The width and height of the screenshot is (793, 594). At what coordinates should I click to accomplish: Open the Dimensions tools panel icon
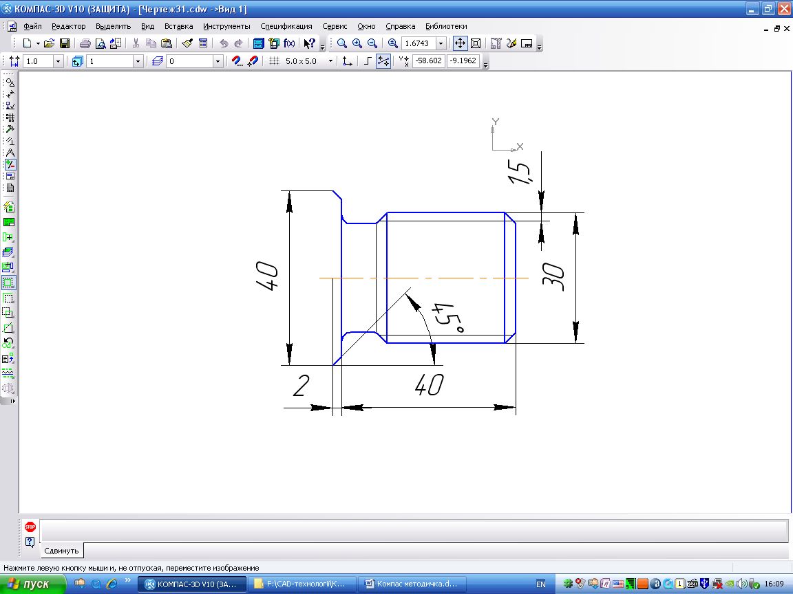point(10,94)
